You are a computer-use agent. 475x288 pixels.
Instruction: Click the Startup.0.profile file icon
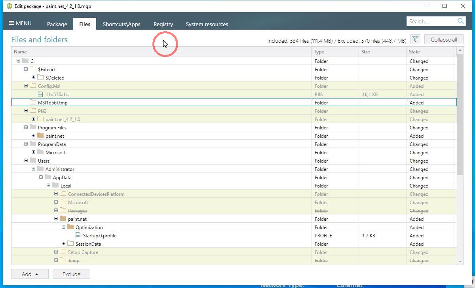tap(78, 235)
